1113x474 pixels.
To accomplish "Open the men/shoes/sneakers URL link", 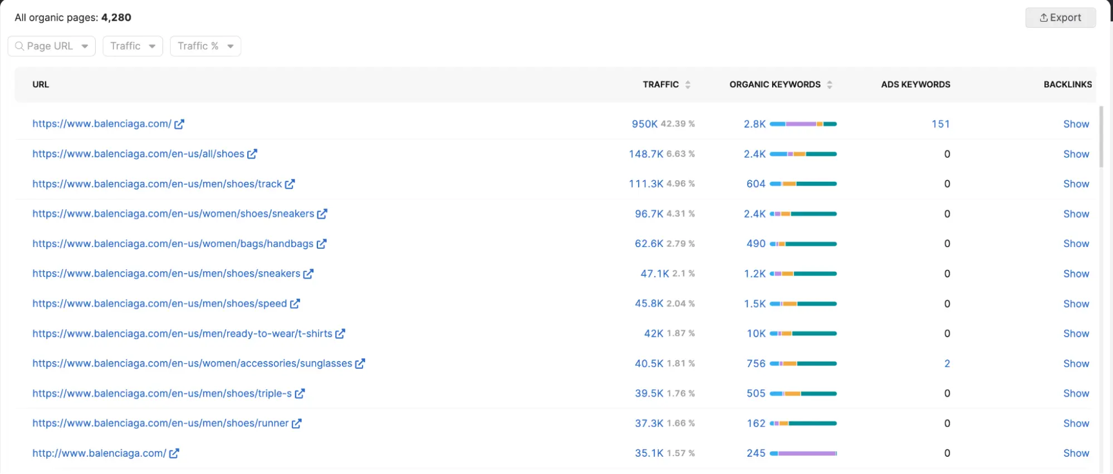I will (166, 274).
